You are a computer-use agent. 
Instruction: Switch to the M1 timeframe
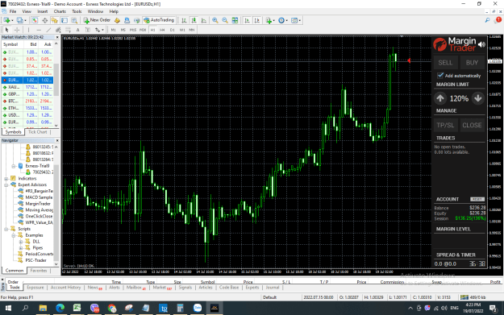point(113,30)
